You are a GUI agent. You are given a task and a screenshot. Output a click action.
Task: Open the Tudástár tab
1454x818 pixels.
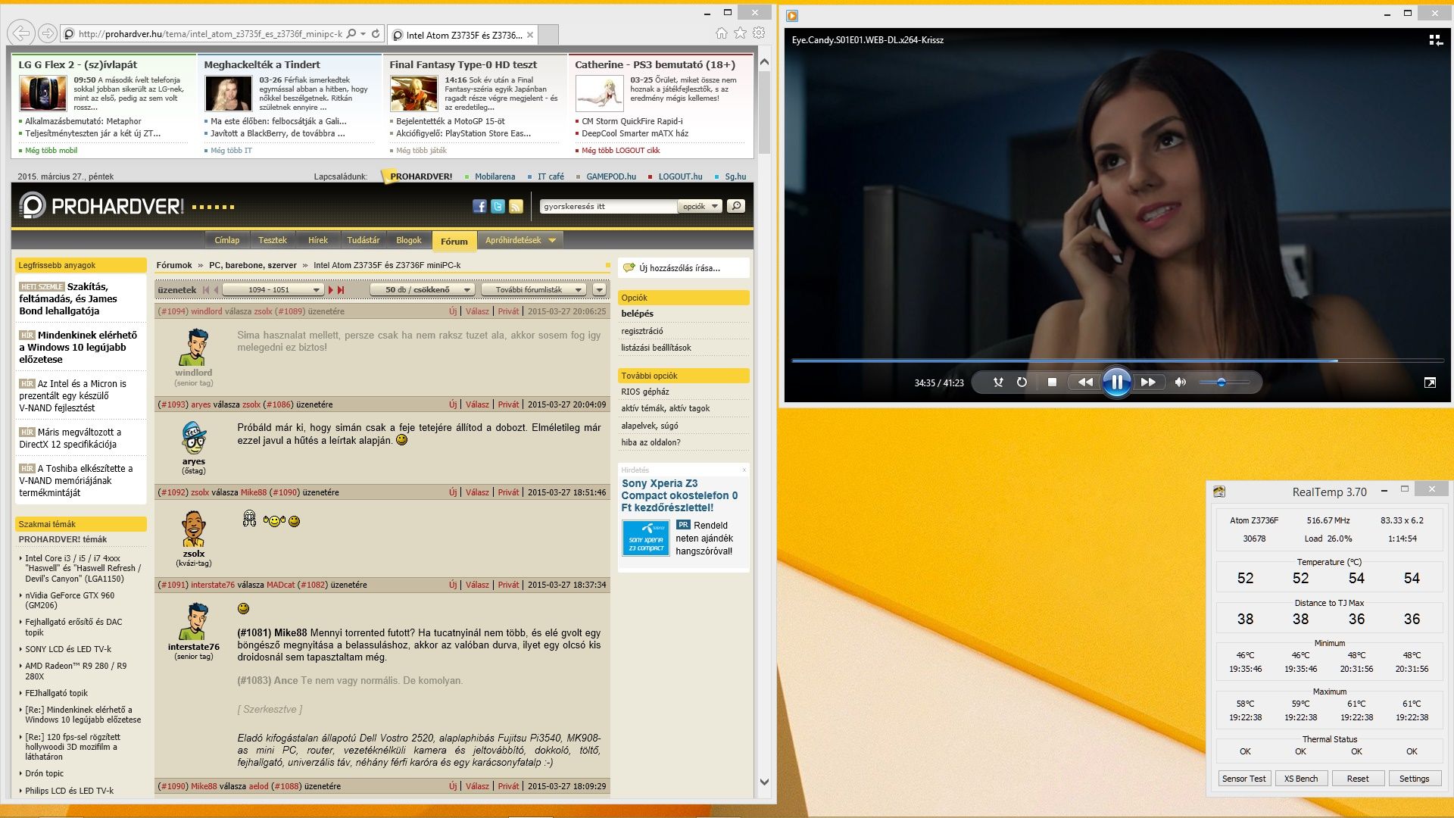363,240
